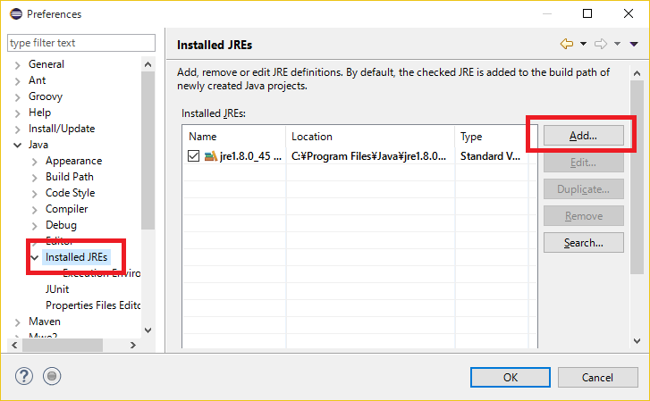Click the Search... button
The height and width of the screenshot is (401, 650).
coord(583,243)
